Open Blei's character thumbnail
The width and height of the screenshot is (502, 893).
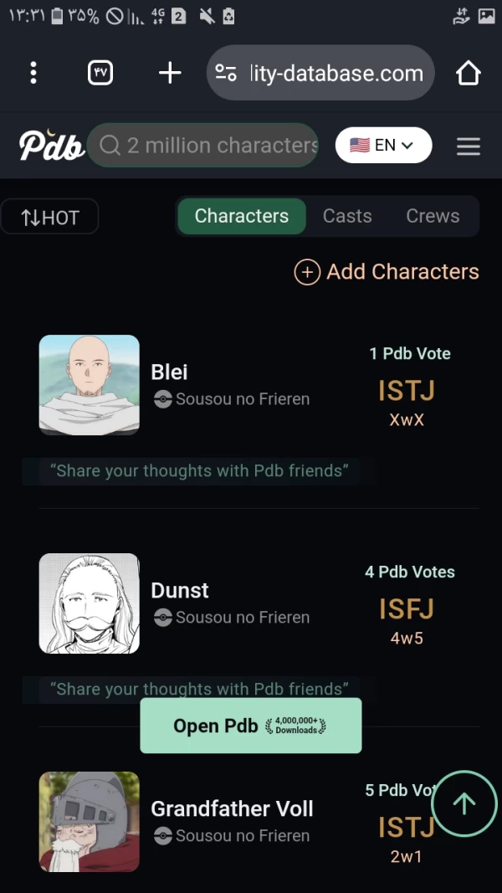90,385
